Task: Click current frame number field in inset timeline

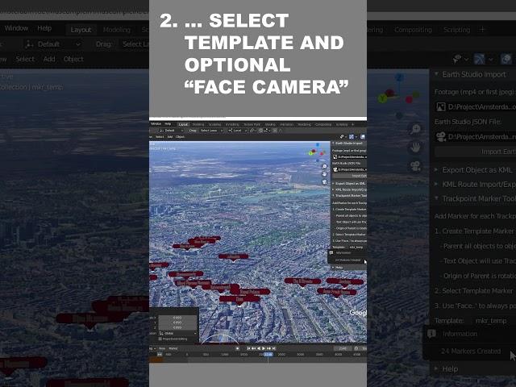Action: [343, 348]
